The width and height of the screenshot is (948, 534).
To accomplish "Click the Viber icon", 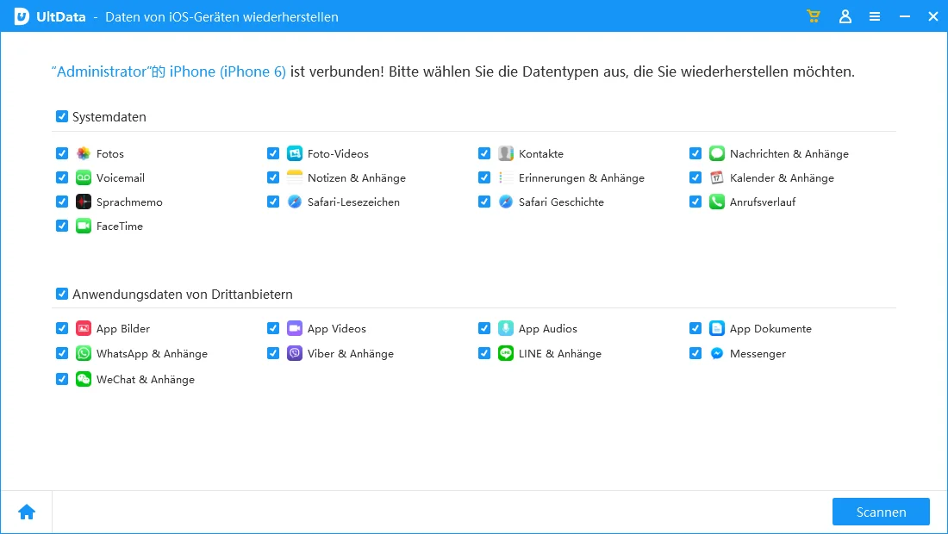I will click(x=295, y=353).
